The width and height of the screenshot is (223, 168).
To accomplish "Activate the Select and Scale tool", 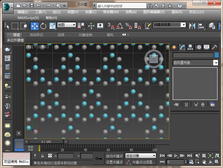I will [52, 26].
